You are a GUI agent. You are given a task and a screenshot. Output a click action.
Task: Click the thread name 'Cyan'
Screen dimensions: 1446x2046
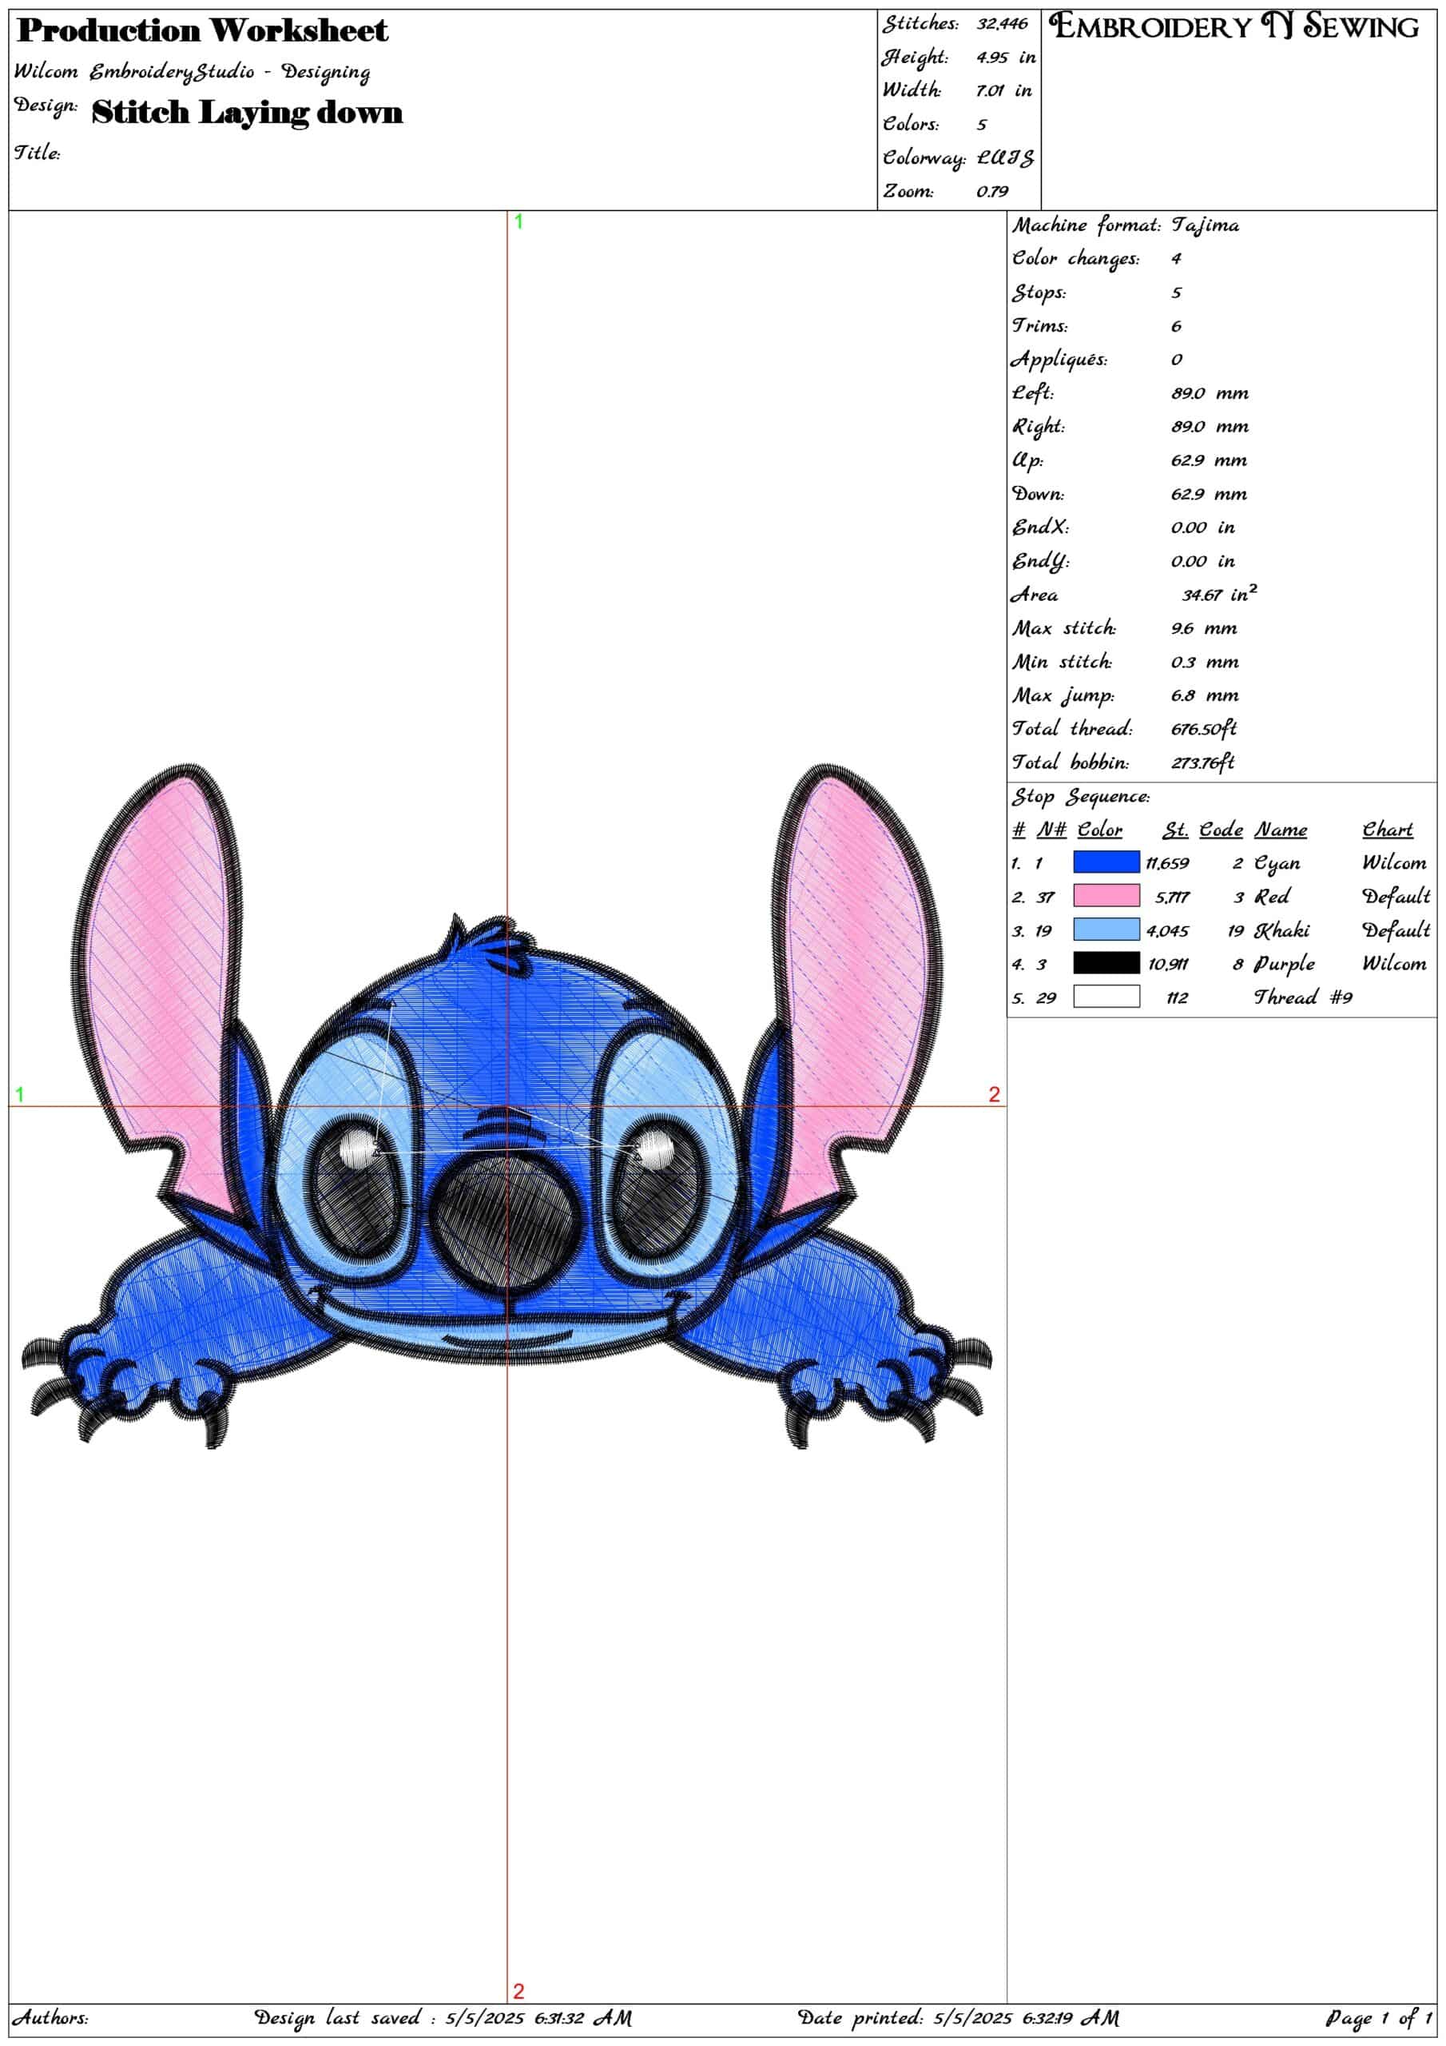[1277, 863]
